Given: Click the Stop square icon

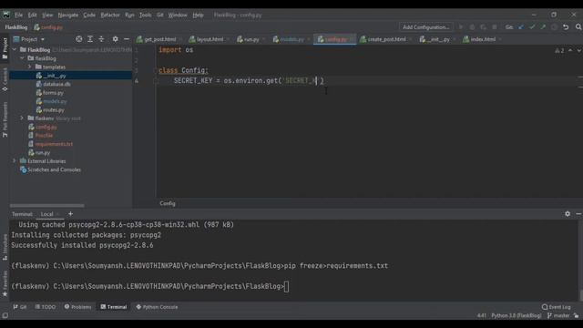Looking at the screenshot, I should (494, 27).
